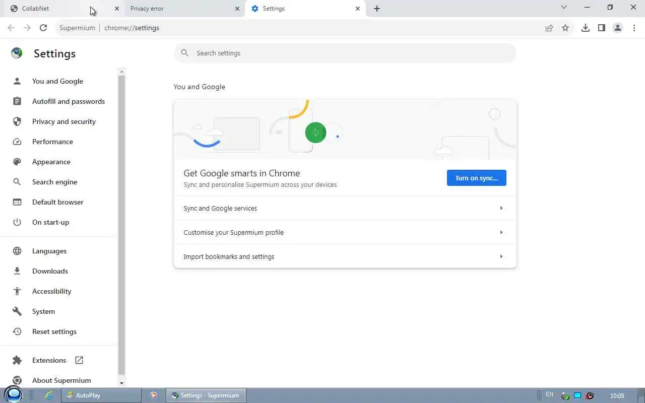The height and width of the screenshot is (403, 645).
Task: Click the external-link icon beside Extensions
Action: [79, 360]
